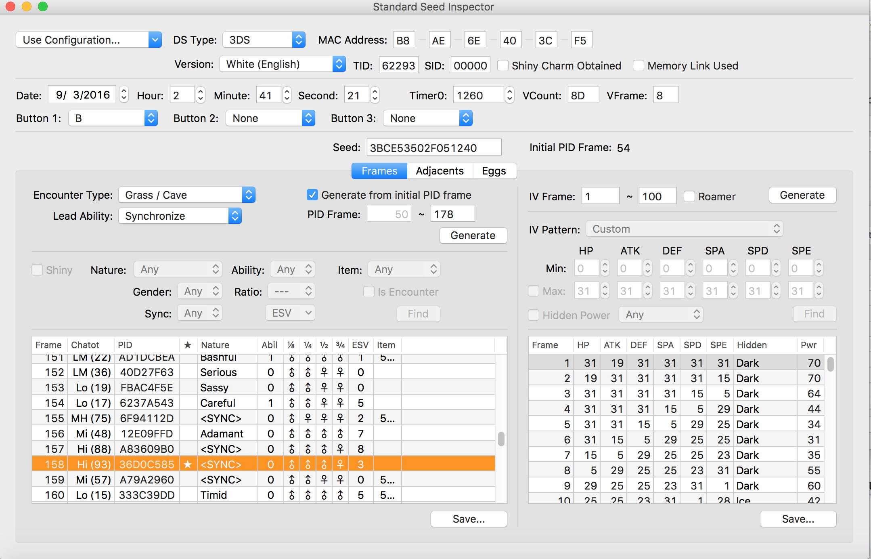Uncheck Generate from initial PID frame
This screenshot has height=559, width=871.
pos(312,195)
